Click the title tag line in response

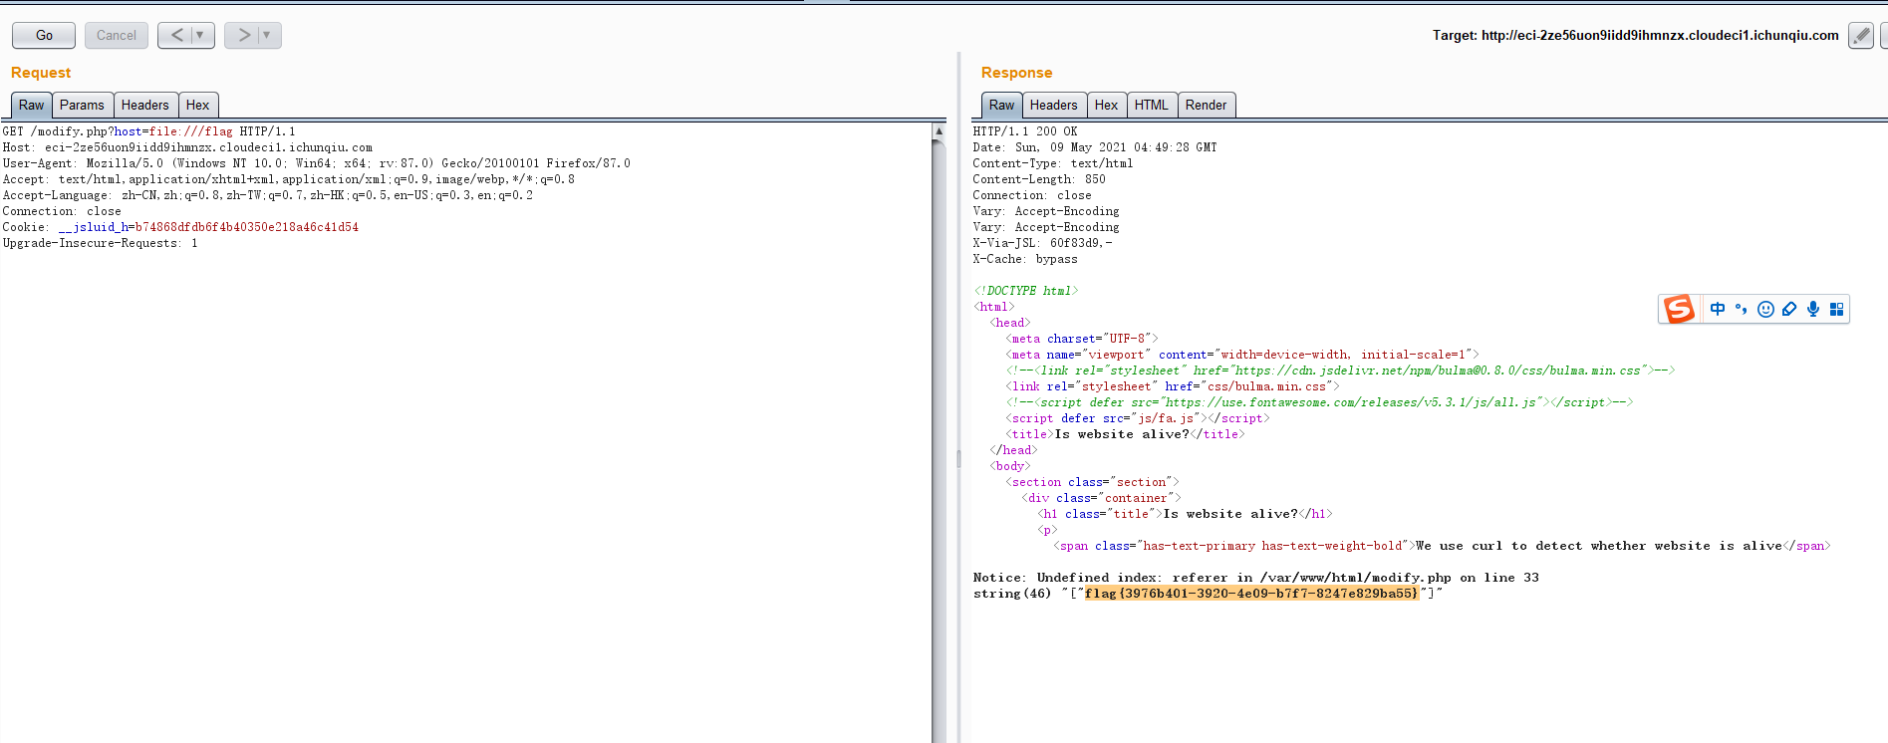[1126, 434]
